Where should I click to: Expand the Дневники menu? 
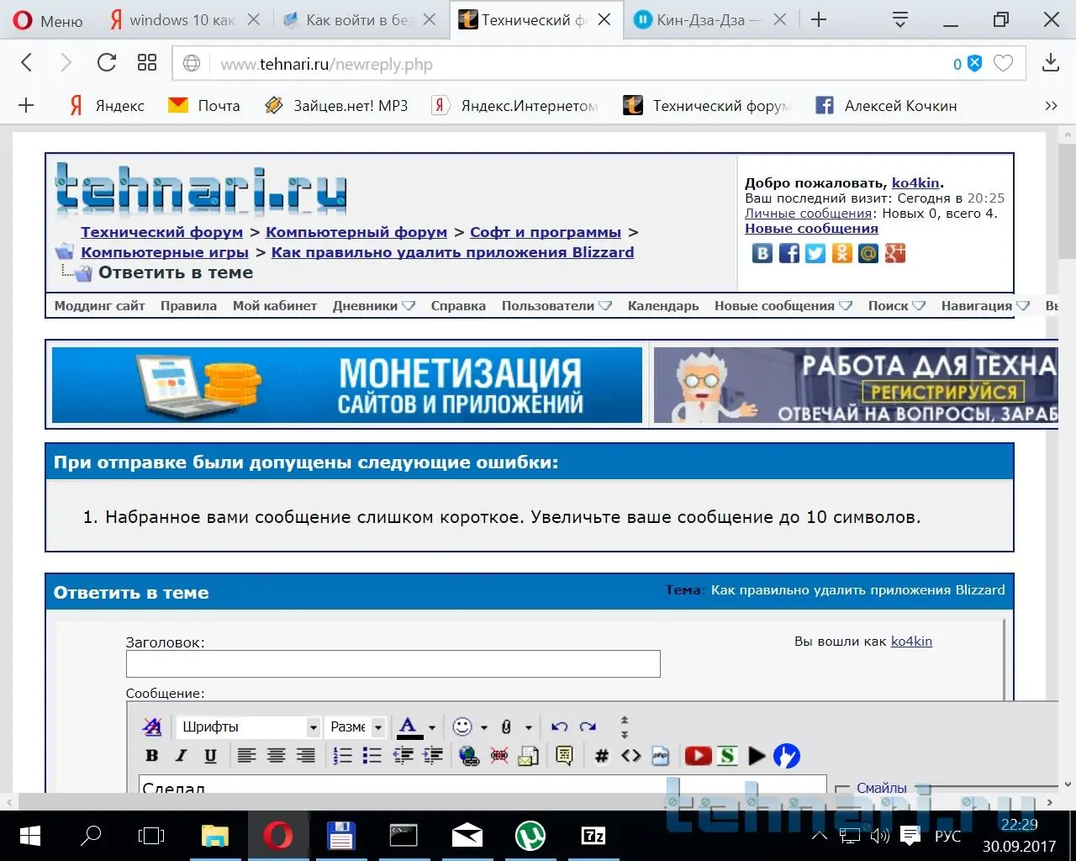point(373,306)
